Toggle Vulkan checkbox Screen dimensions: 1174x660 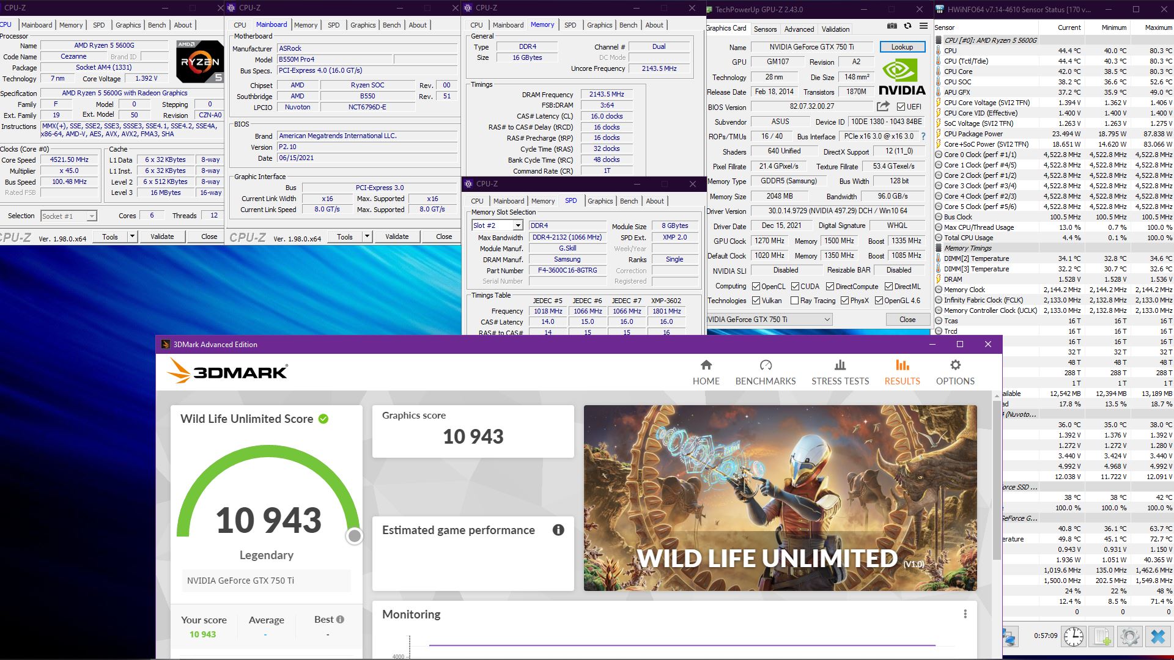point(756,301)
